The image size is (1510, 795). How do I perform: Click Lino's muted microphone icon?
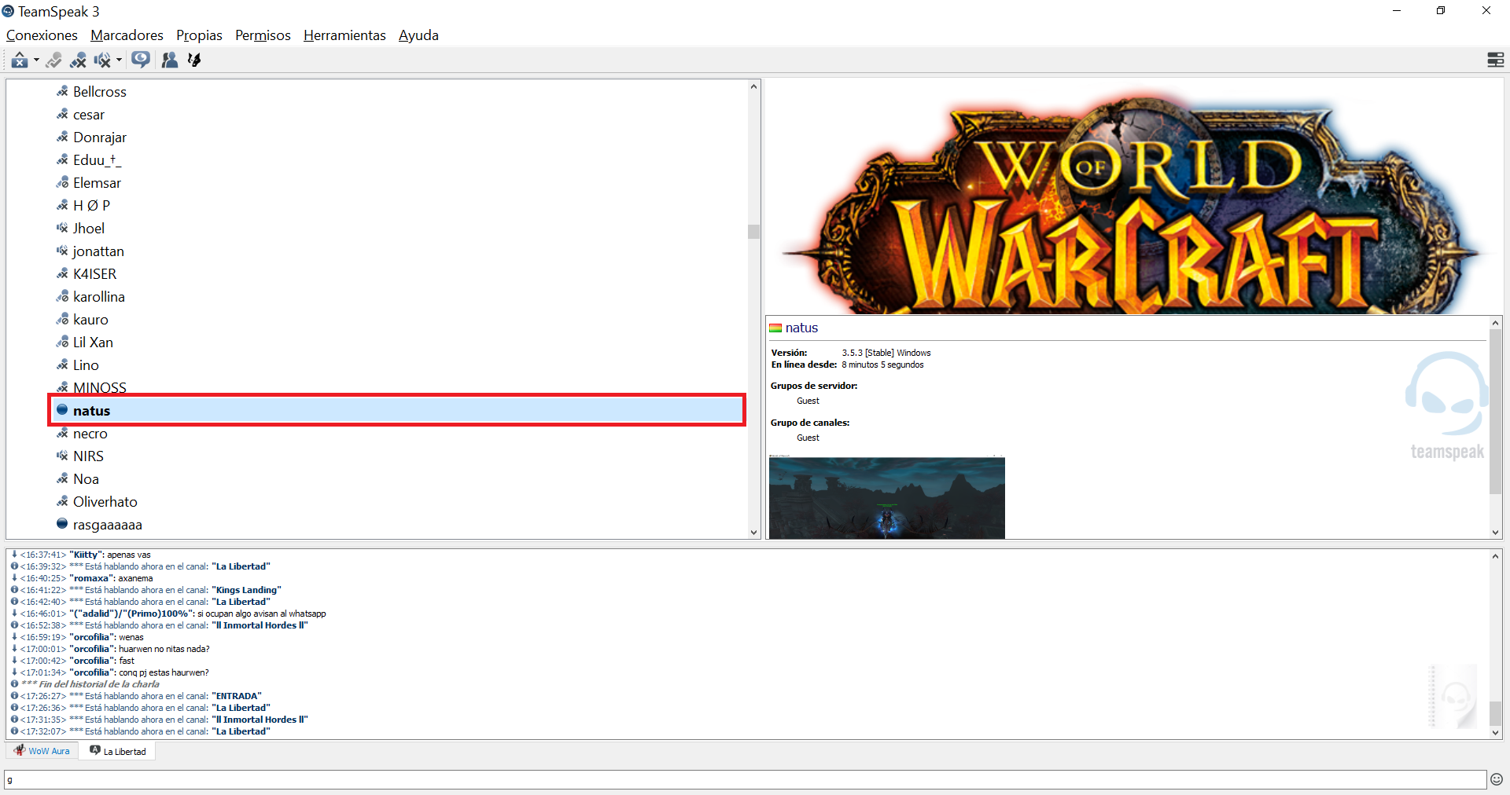point(62,365)
